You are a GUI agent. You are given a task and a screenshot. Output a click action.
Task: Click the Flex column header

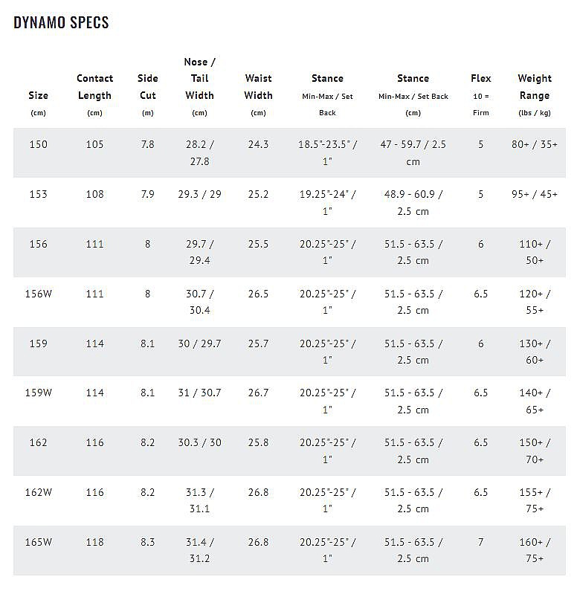[480, 95]
